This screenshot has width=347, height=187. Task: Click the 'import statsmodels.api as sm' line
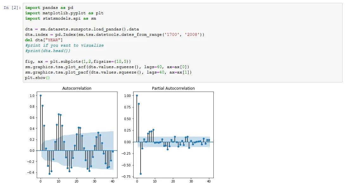coord(60,18)
